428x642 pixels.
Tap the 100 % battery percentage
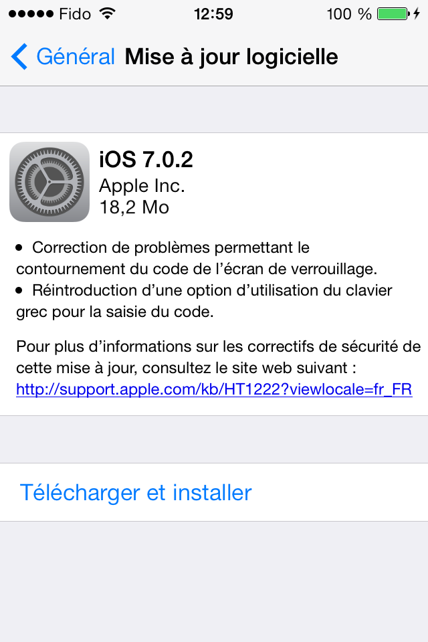[349, 14]
